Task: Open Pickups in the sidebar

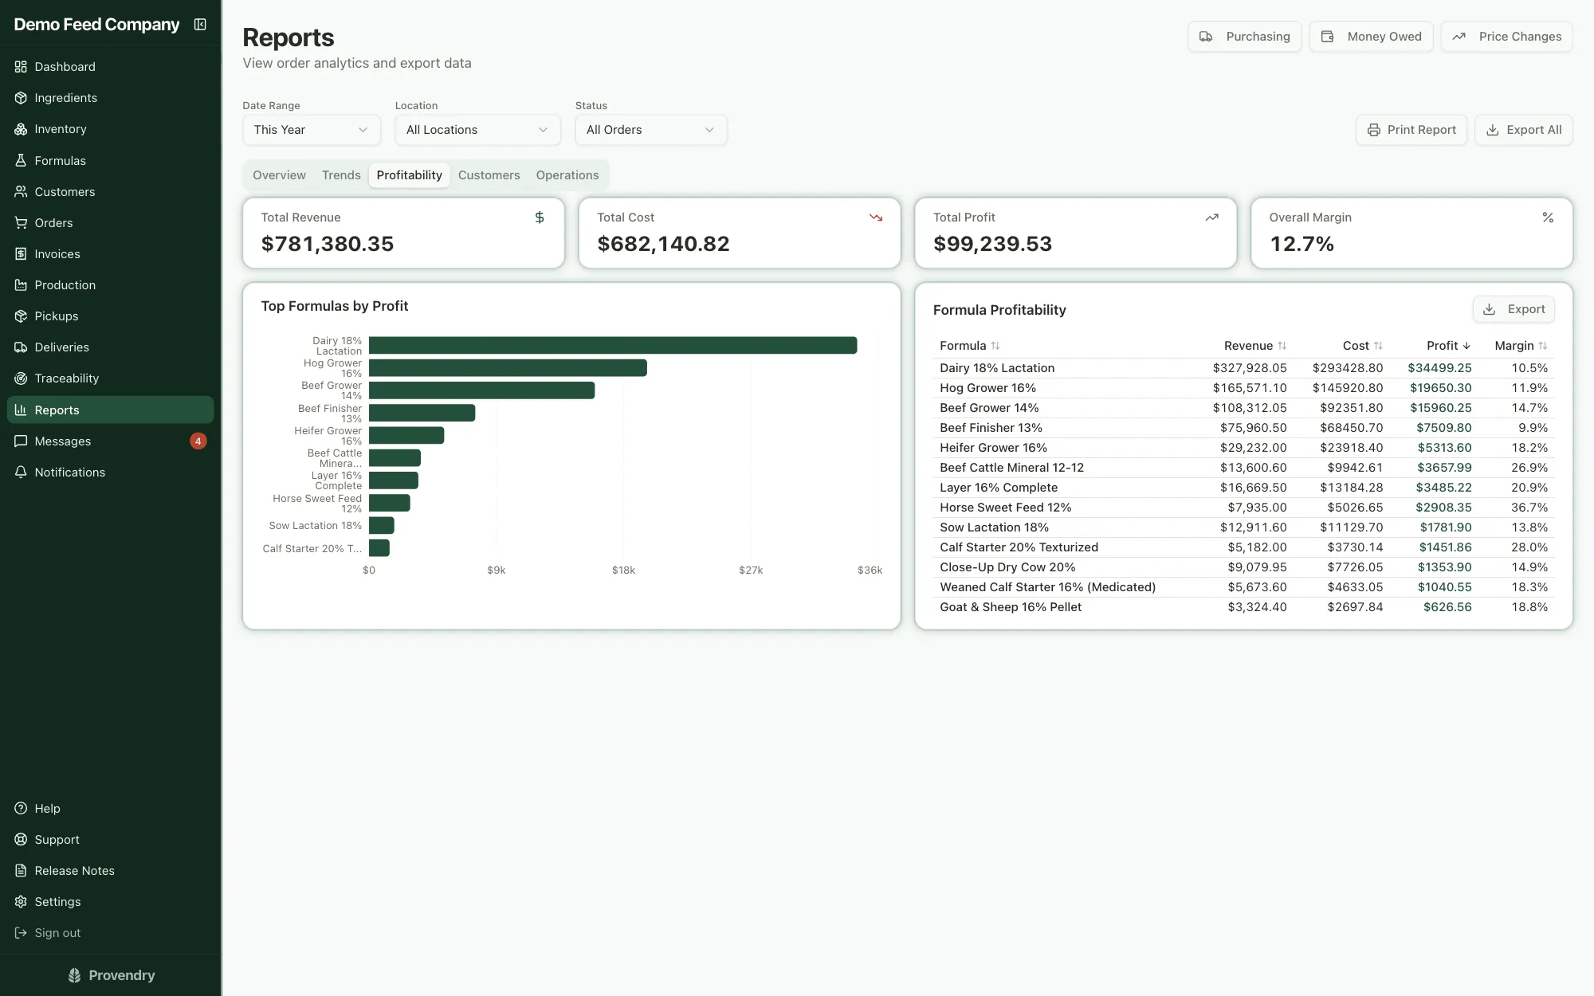Action: 110,316
